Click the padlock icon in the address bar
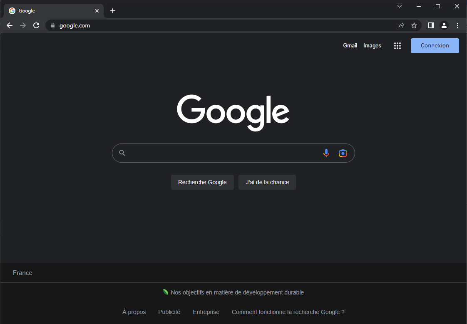 click(52, 25)
